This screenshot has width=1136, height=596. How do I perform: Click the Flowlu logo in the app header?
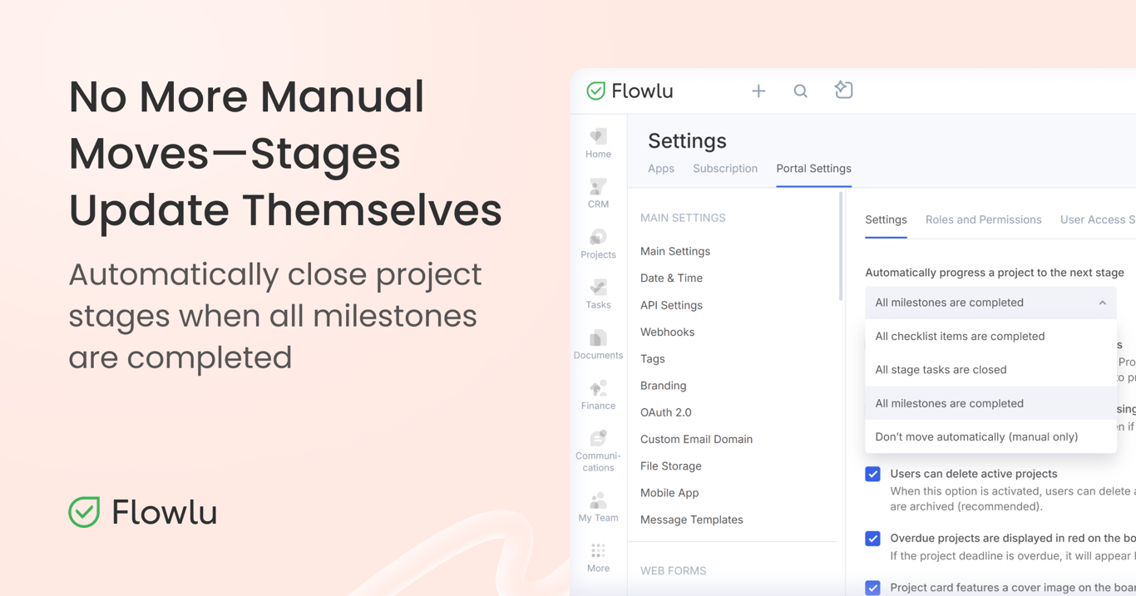(630, 91)
